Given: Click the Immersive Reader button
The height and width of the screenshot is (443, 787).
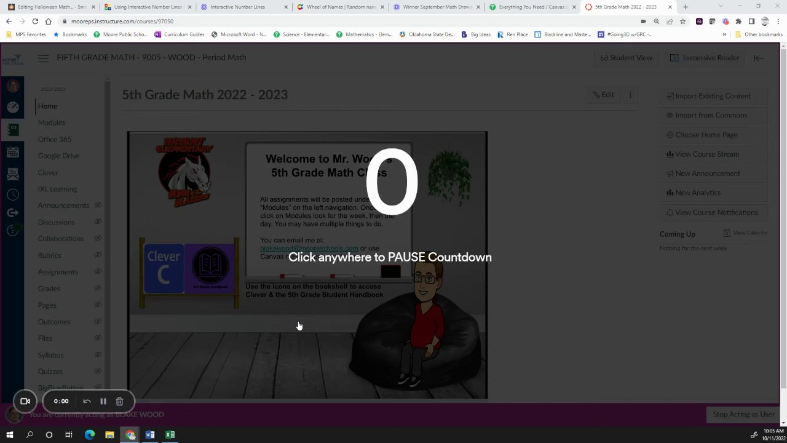Looking at the screenshot, I should pyautogui.click(x=705, y=58).
